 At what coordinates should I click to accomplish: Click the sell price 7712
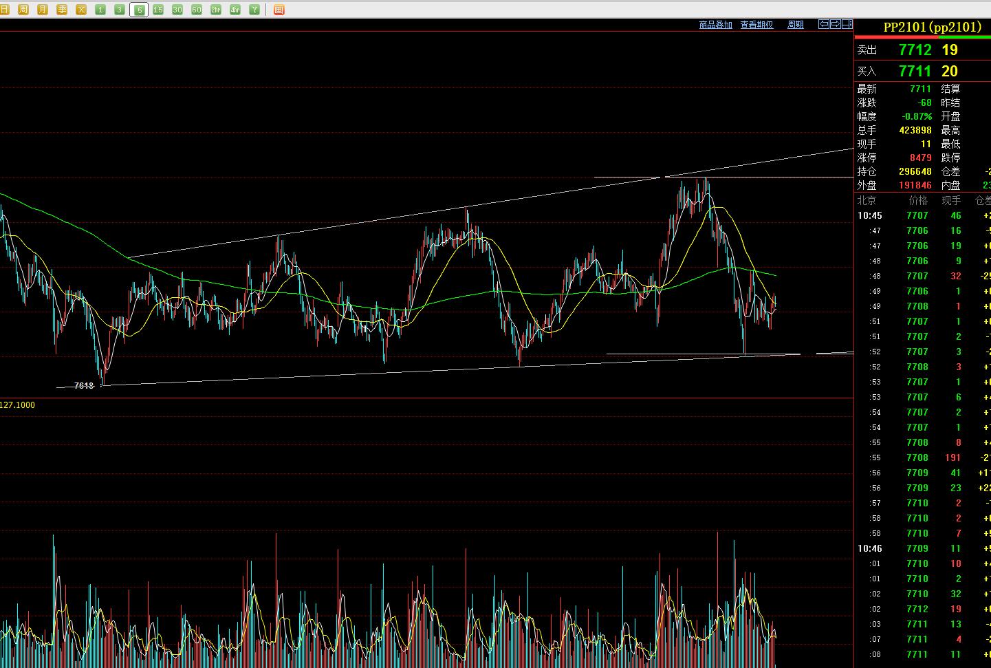(x=915, y=50)
